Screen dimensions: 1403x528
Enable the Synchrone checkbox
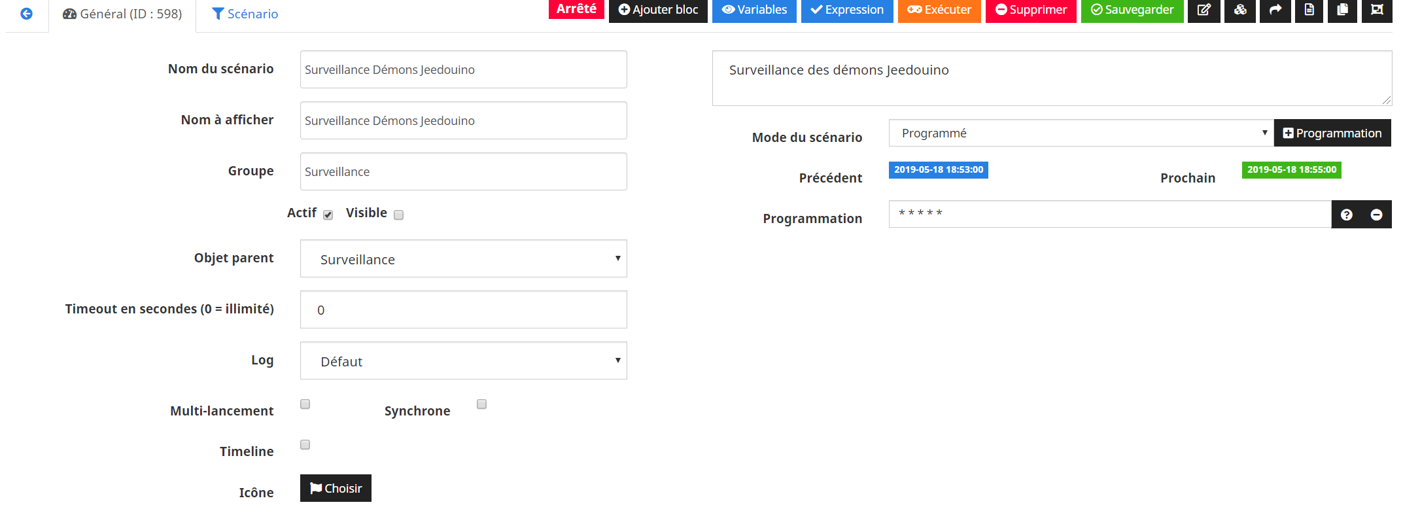pyautogui.click(x=481, y=404)
